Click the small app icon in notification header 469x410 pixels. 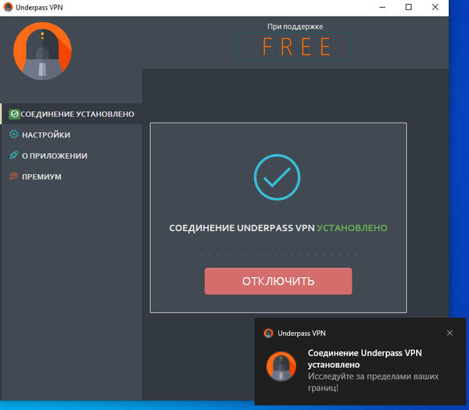[268, 333]
